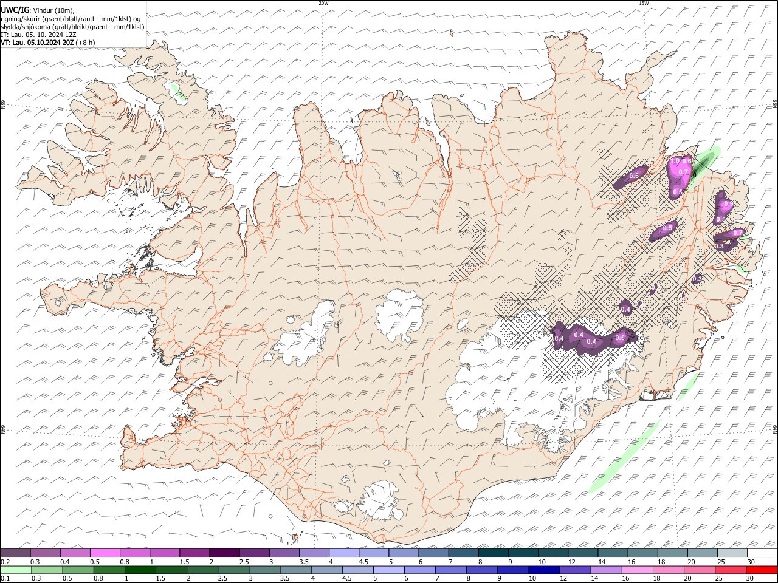The width and height of the screenshot is (778, 583).
Task: Click the '20W' longitude label
Action: coord(323,3)
